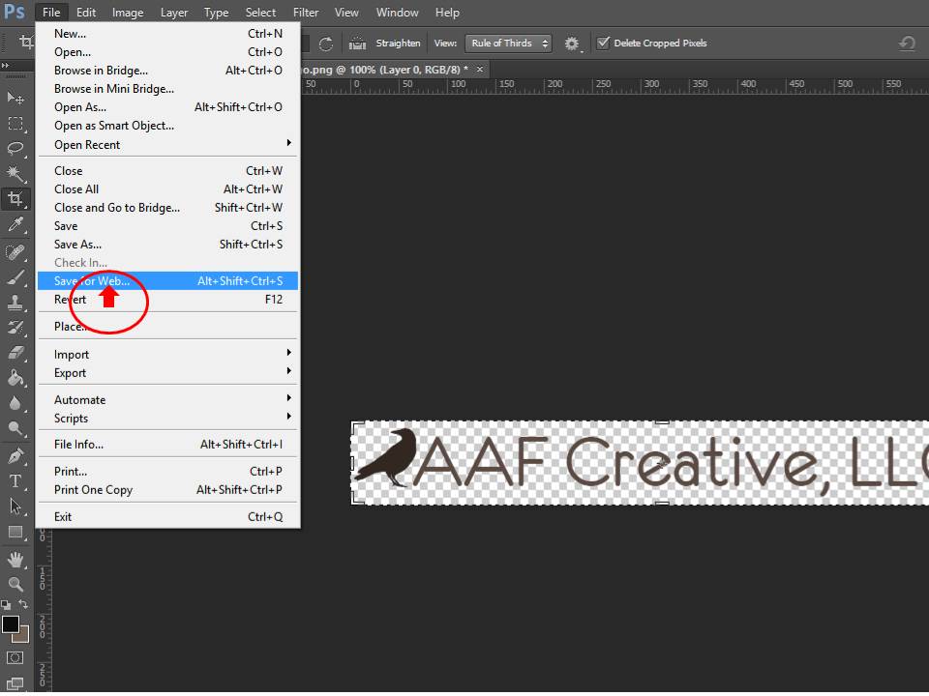The image size is (929, 696).
Task: Choose Close All from File menu
Action: click(x=167, y=189)
